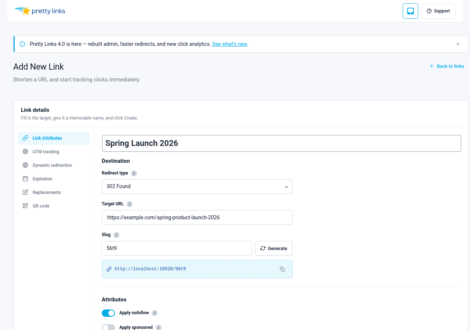
Task: Follow the "See what's new" link
Action: coord(229,44)
